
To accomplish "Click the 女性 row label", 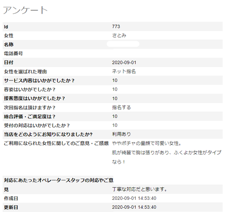I will click(x=8, y=36).
